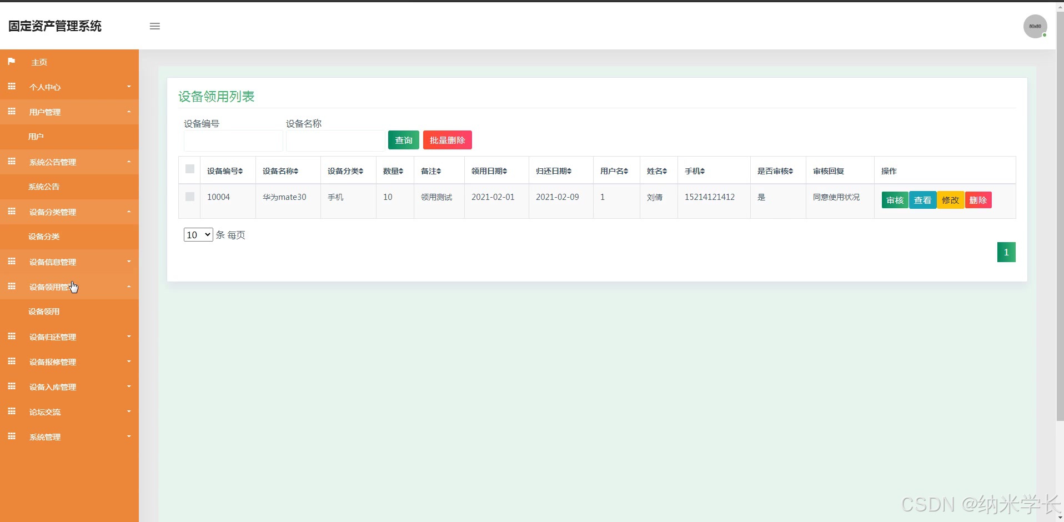Go to page 1 in pagination
The width and height of the screenshot is (1064, 522).
click(x=1006, y=252)
